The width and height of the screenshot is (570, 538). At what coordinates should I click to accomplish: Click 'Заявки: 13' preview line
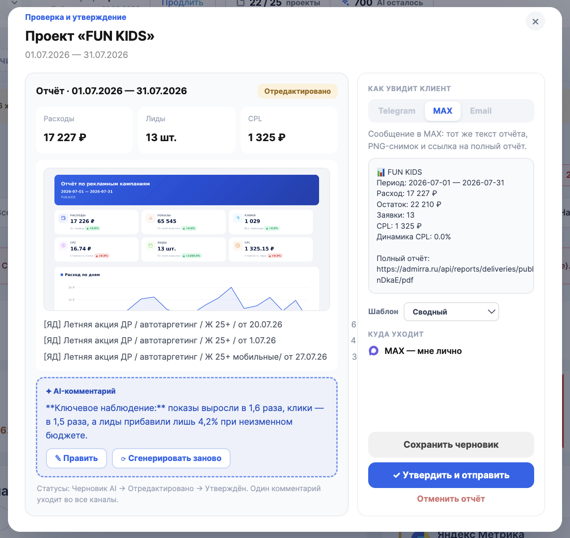coord(396,215)
